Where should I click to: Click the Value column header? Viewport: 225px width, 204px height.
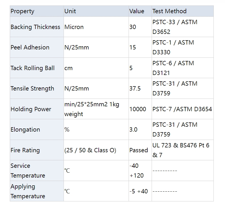[137, 11]
